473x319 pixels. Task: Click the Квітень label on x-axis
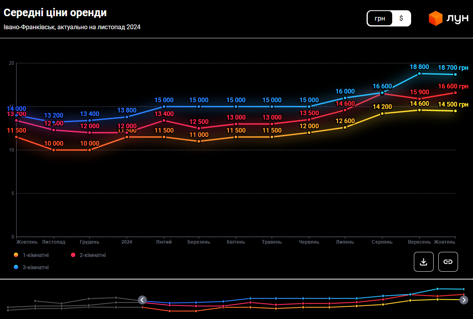tap(236, 242)
